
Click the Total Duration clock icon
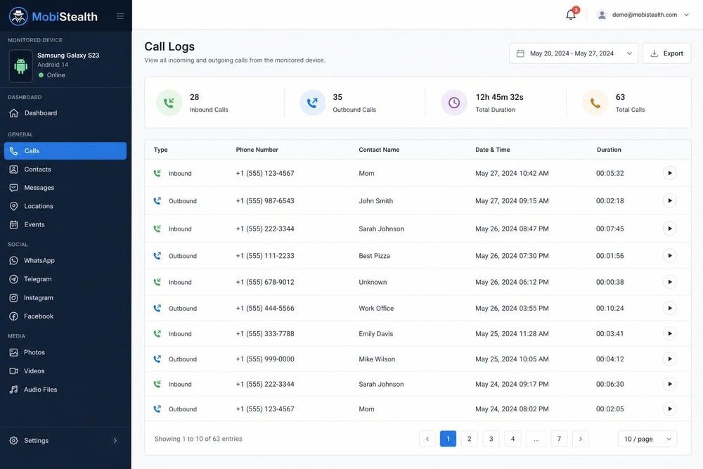pyautogui.click(x=454, y=103)
